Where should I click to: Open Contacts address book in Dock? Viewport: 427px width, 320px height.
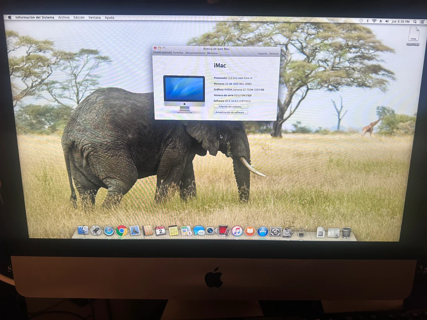tap(147, 231)
